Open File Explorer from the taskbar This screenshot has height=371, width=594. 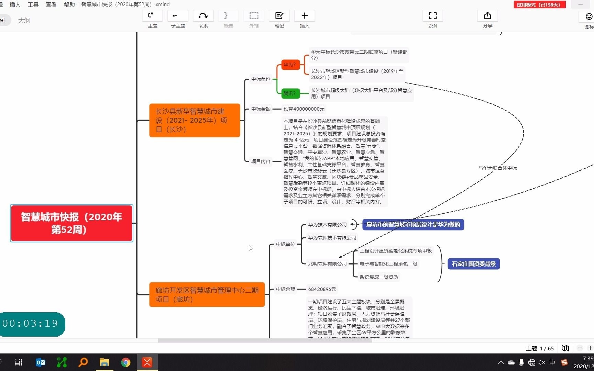(104, 362)
